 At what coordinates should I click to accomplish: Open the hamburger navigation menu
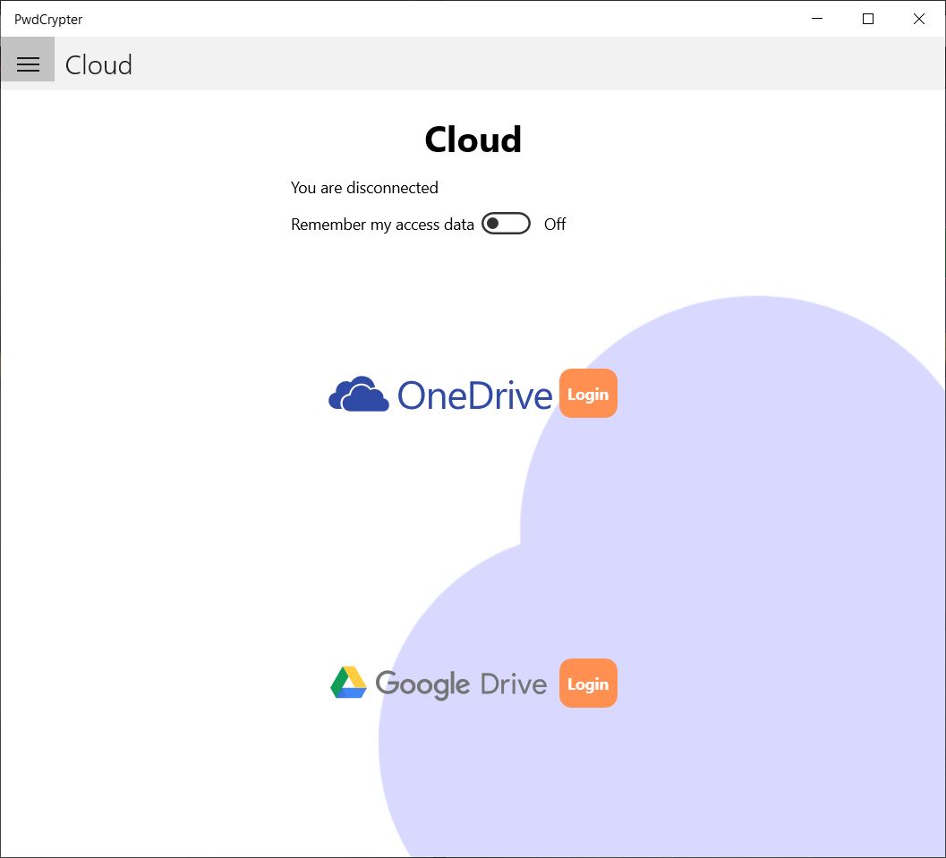point(28,63)
